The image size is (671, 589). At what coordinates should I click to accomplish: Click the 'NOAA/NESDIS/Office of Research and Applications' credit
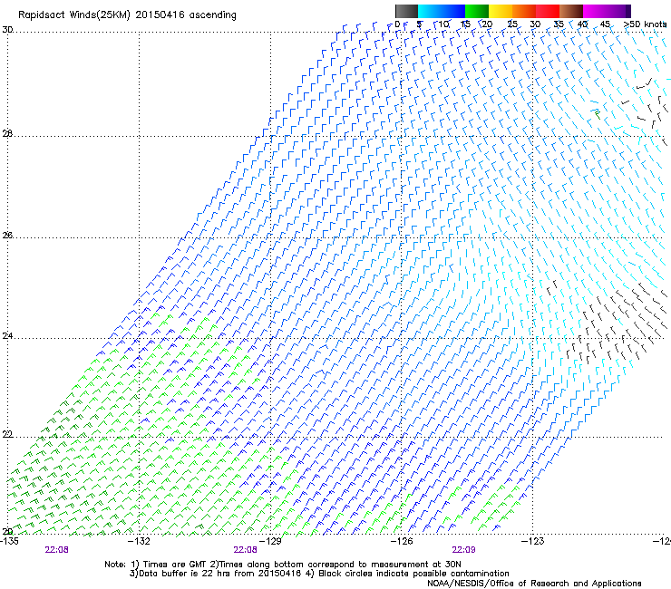(x=534, y=584)
